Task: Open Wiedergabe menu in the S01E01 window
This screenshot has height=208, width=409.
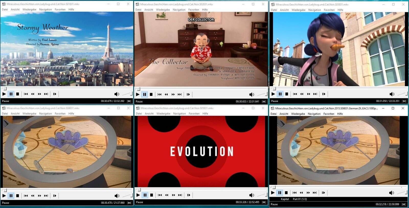Action: point(29,9)
